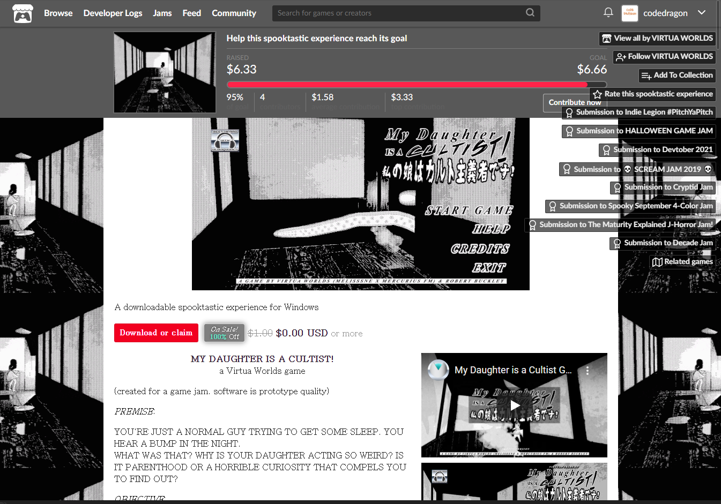Click the 'Help this spooktastic experience reach its goal' heading

[x=317, y=39]
